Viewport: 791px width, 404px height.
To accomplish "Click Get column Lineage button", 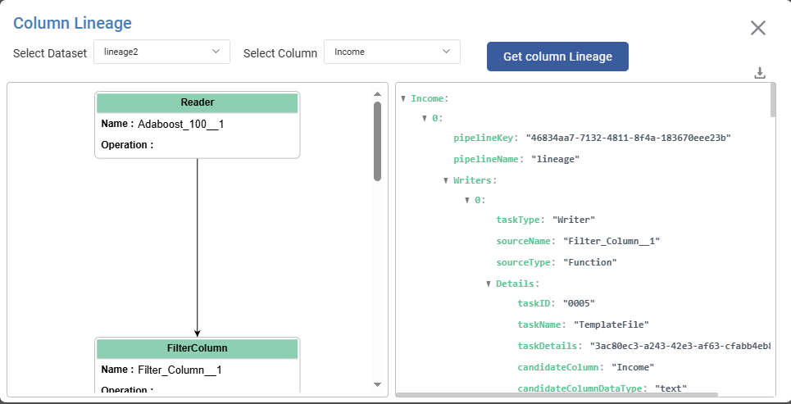I will coord(557,57).
